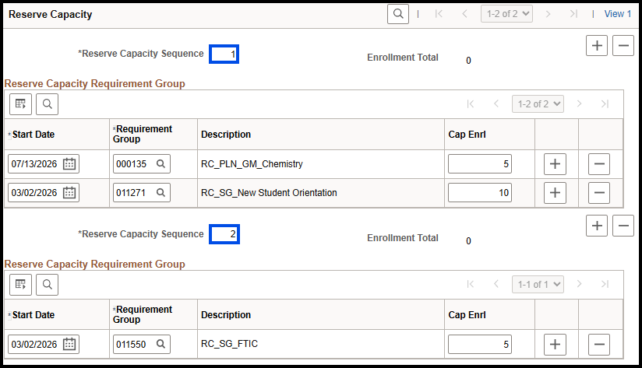Open calendar for New Student Orientation start date
This screenshot has height=368, width=642.
(69, 193)
